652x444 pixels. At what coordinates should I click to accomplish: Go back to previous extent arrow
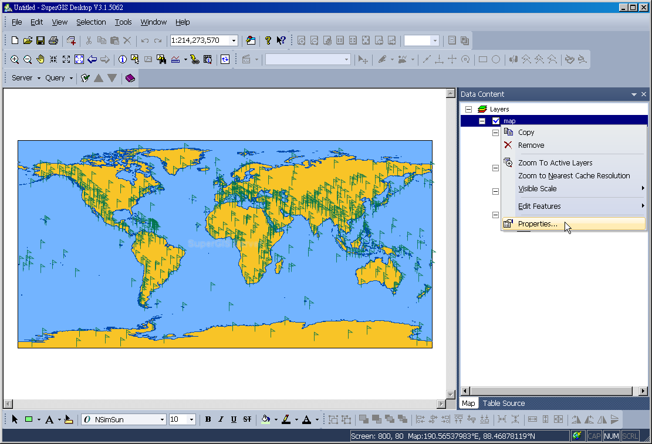point(92,59)
